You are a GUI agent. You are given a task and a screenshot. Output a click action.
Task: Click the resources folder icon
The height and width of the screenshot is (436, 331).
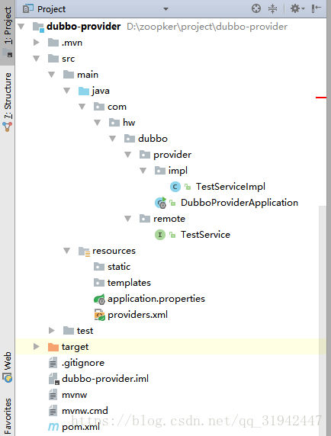click(84, 252)
